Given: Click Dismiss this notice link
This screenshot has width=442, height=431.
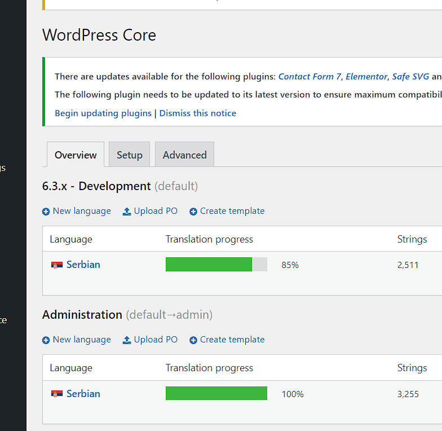Looking at the screenshot, I should click(197, 113).
